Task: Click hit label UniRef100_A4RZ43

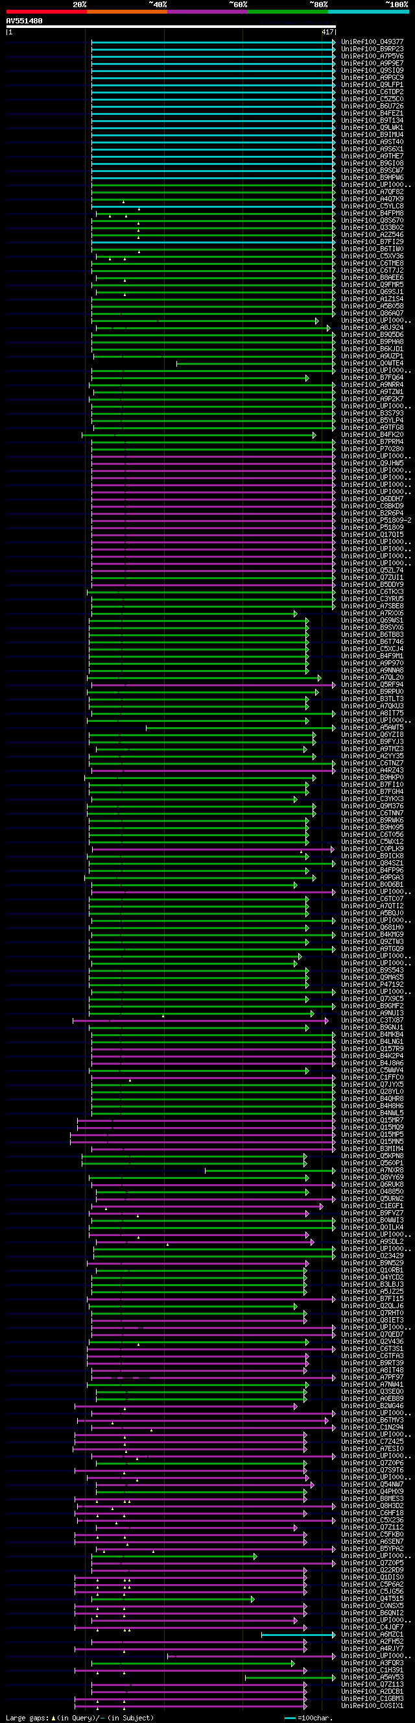Action: tap(372, 770)
